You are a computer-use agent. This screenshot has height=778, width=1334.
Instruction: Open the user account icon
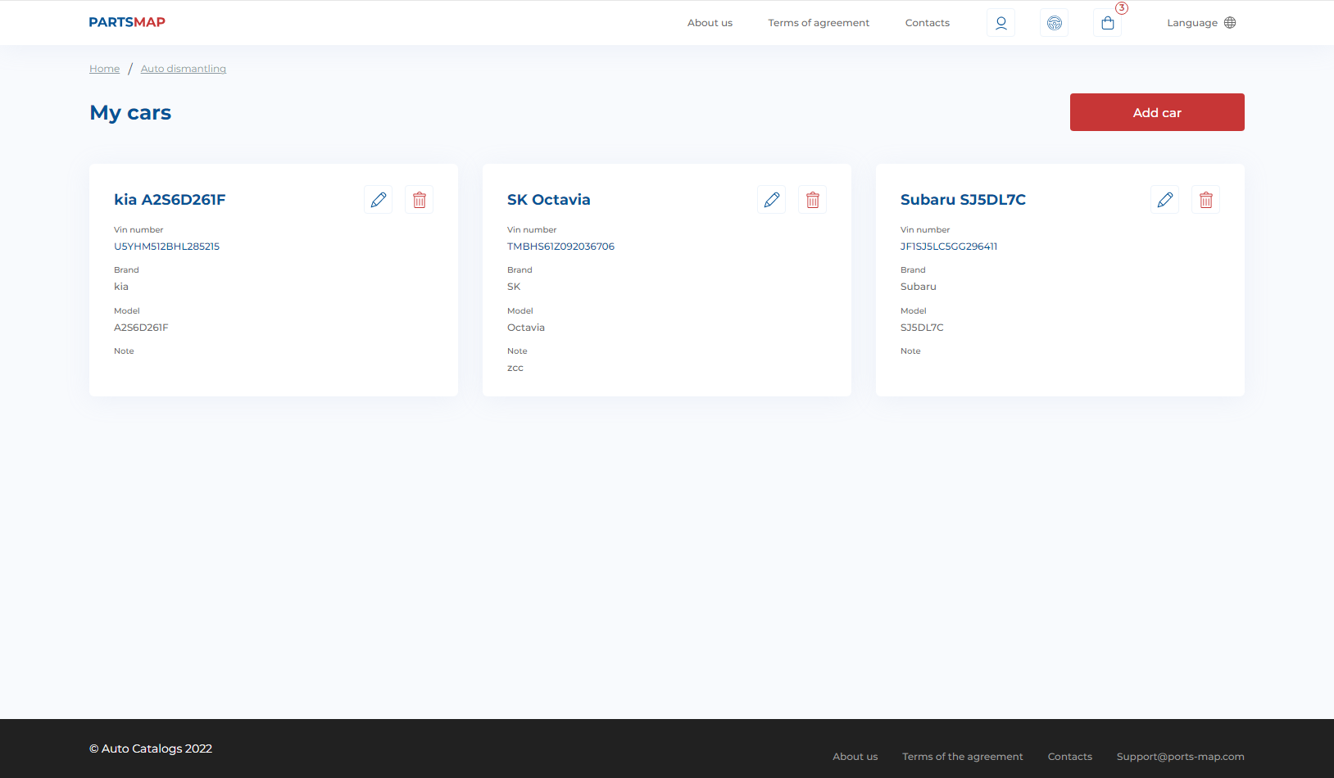[x=1000, y=23]
